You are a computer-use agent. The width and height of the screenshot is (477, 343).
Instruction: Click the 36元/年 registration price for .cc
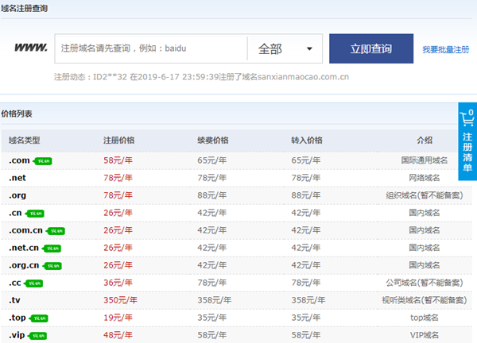118,283
